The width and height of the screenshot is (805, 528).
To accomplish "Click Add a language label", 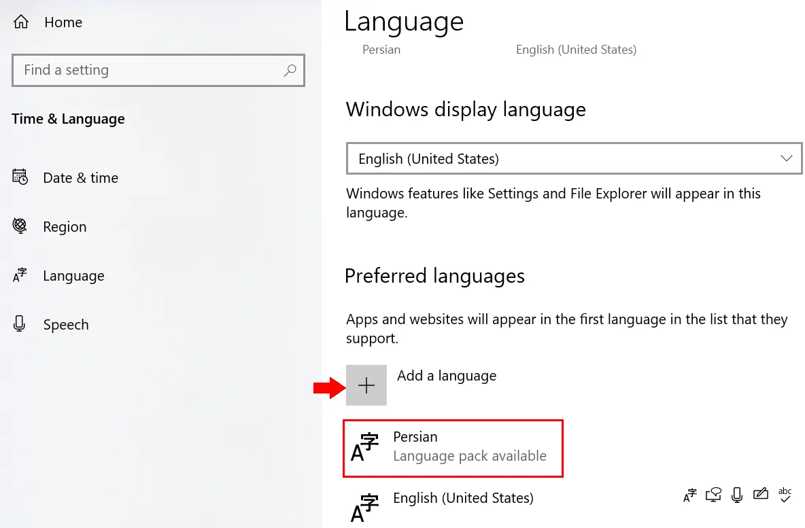I will (x=447, y=376).
